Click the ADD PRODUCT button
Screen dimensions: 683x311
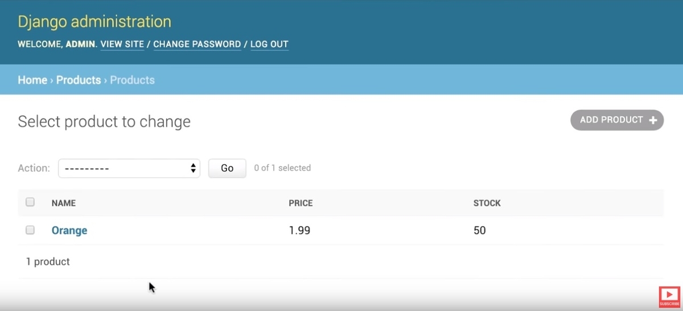coord(617,120)
